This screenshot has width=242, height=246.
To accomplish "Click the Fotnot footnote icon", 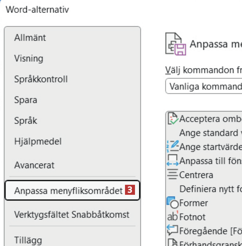I will tap(173, 217).
